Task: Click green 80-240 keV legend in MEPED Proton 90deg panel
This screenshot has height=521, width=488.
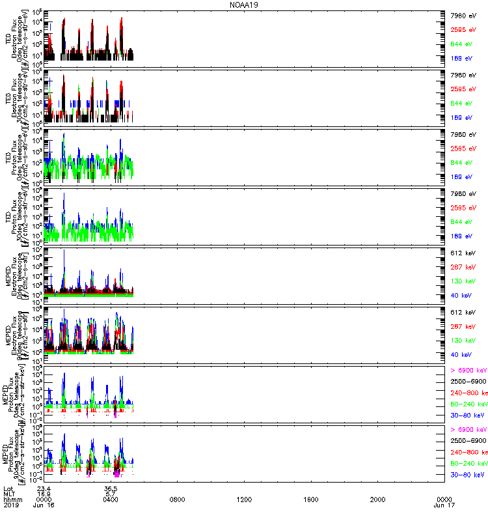Action: click(469, 464)
